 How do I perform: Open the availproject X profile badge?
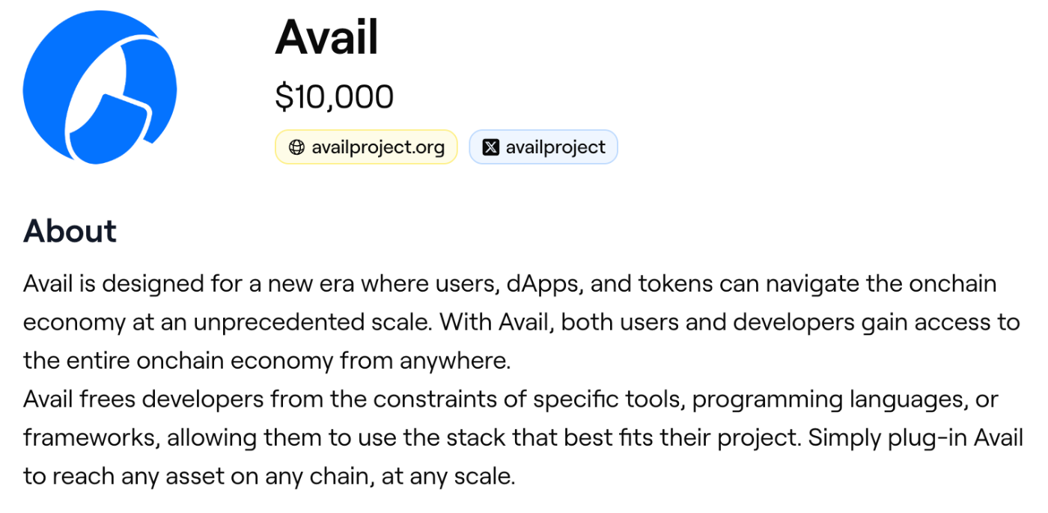click(543, 147)
